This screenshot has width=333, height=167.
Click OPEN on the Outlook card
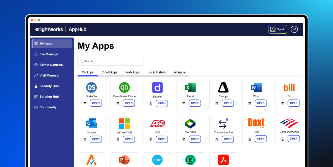96,139
